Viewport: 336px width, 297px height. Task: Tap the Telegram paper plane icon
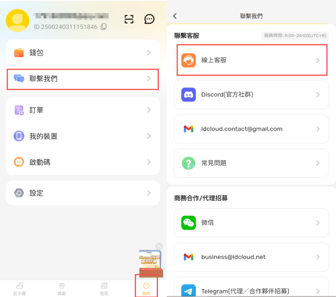pos(188,290)
